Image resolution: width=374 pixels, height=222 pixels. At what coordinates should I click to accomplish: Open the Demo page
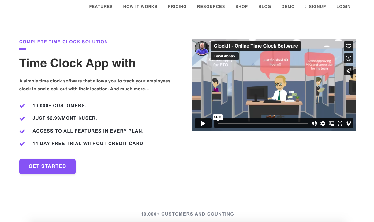tap(288, 6)
